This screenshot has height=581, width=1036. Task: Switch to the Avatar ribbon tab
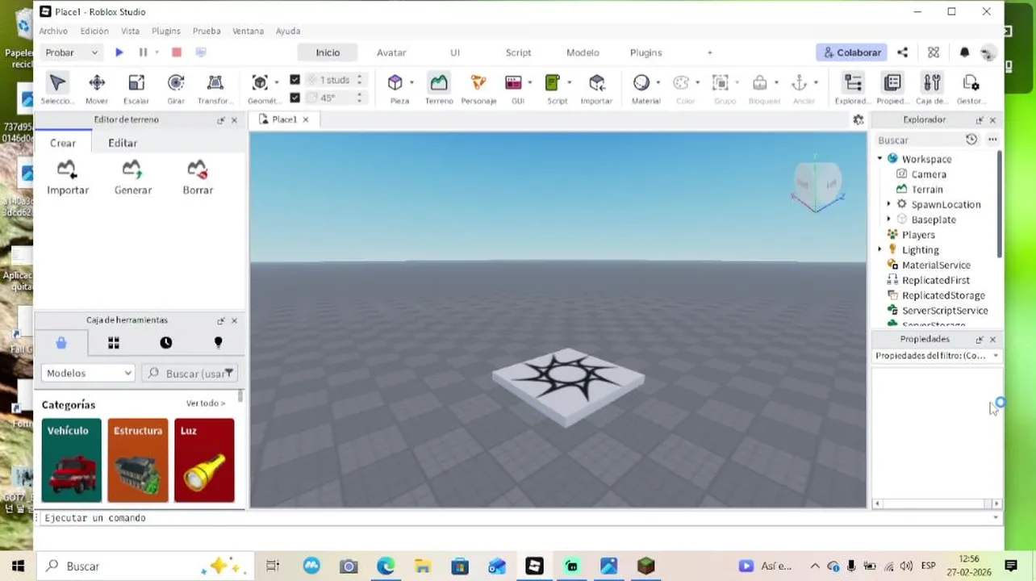[391, 52]
